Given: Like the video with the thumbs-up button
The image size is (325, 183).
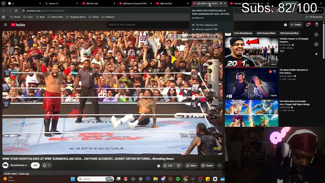Looking at the screenshot, I should [x=168, y=166].
